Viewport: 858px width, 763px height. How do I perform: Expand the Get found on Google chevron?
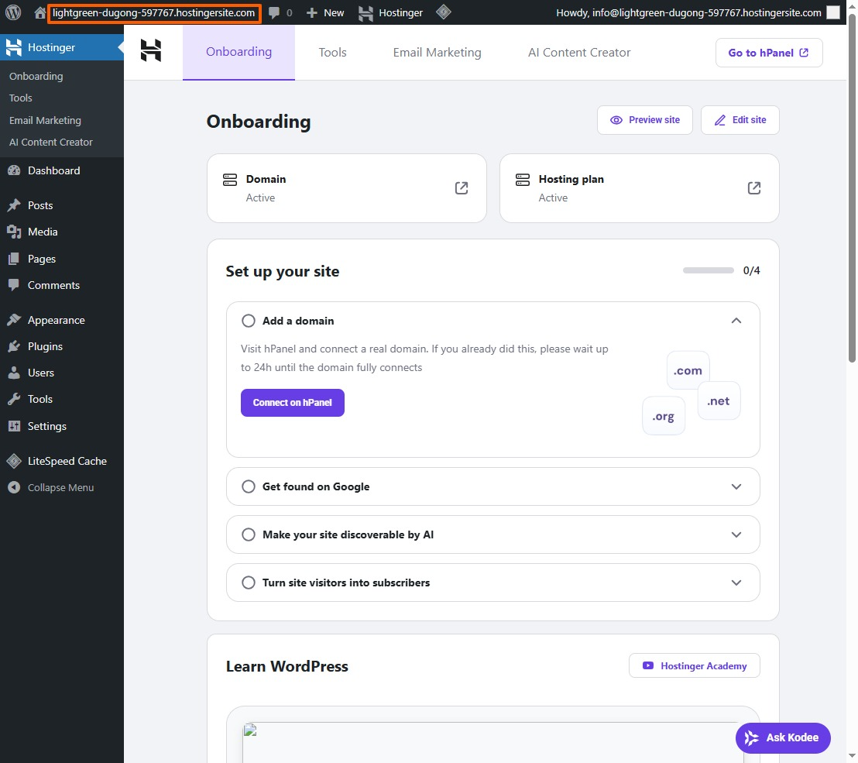(736, 486)
